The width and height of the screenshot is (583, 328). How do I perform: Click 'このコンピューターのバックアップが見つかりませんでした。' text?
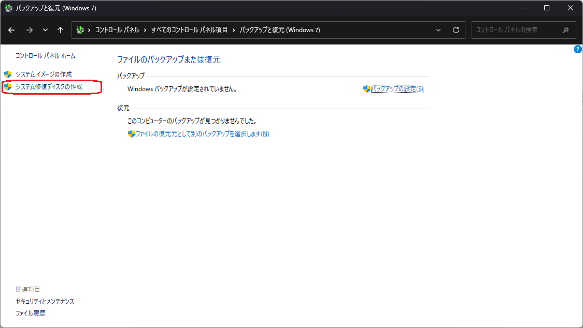tap(192, 121)
